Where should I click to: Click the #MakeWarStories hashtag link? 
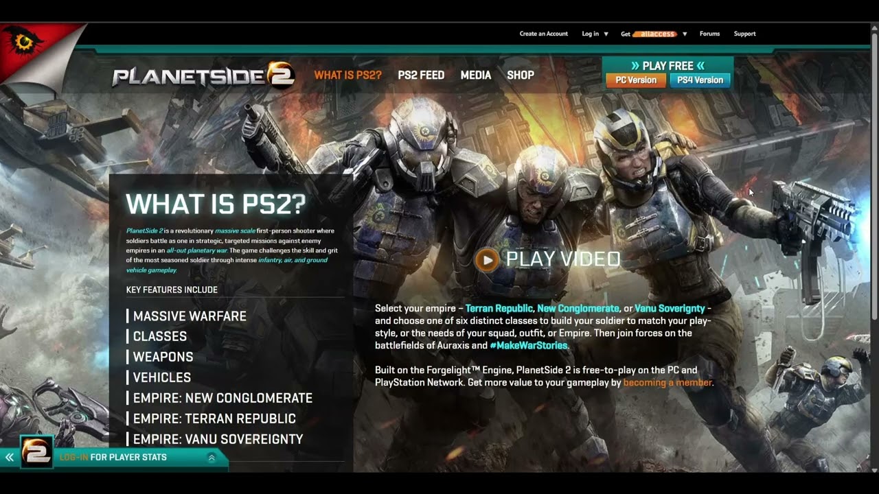click(x=529, y=346)
